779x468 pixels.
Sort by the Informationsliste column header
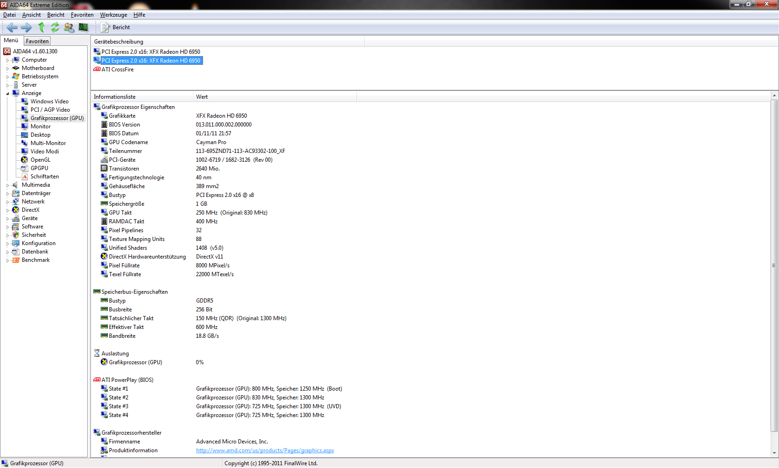(x=142, y=97)
